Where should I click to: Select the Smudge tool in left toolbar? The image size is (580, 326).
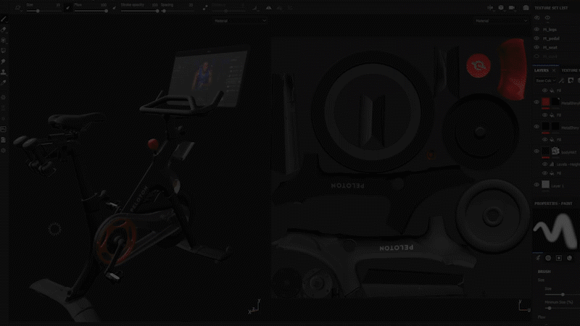click(4, 61)
